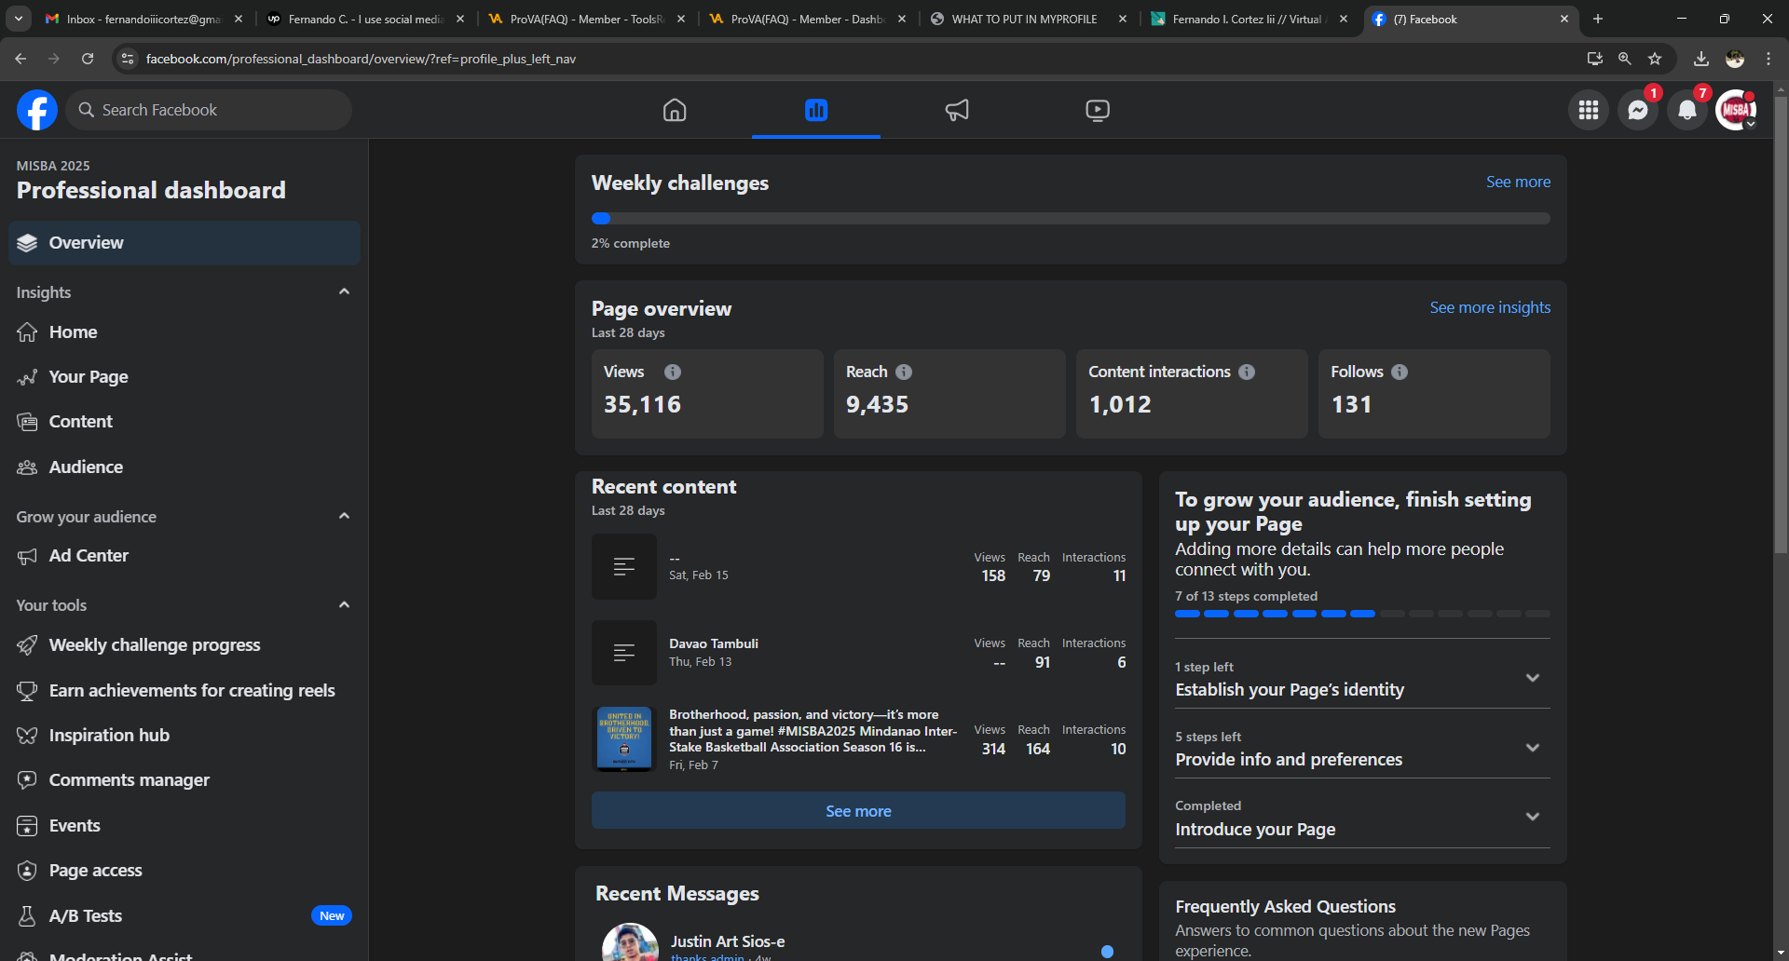Open Weekly challenge progress
Viewport: 1789px width, 961px height.
tap(184, 645)
